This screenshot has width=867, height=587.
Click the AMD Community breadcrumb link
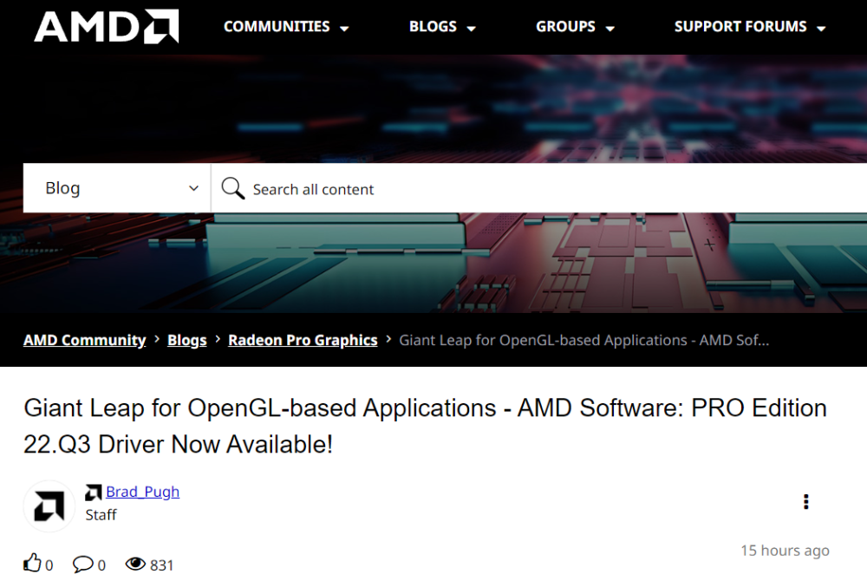(84, 340)
